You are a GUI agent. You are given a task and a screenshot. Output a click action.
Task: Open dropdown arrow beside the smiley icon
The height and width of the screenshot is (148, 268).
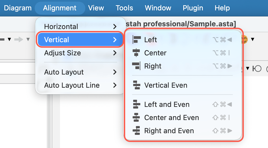253,39
